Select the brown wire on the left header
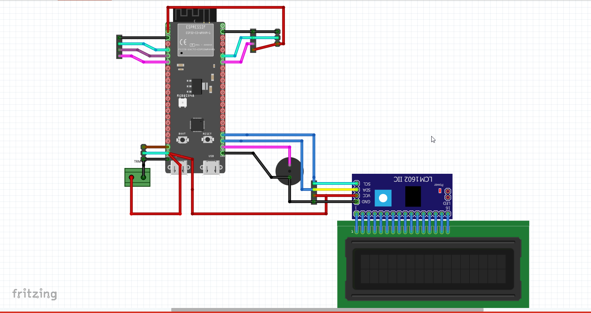Viewport: 591px width, 313px height. [156, 147]
